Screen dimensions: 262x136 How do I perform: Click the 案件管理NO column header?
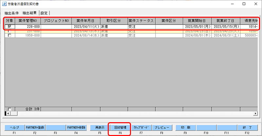pyautogui.click(x=28, y=21)
